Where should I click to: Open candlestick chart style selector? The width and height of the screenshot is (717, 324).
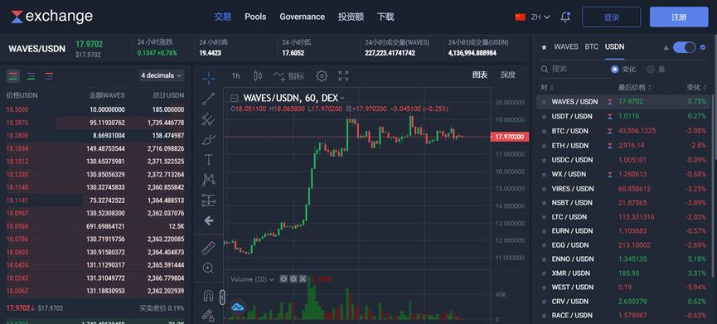[x=258, y=76]
